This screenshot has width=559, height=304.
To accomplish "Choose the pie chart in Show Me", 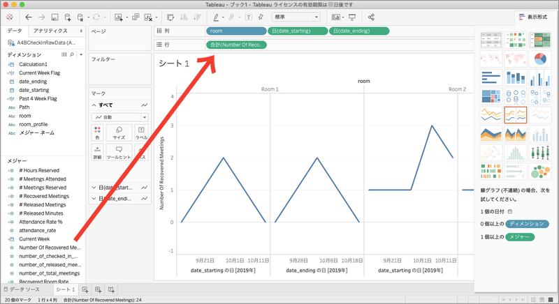I will point(540,59).
